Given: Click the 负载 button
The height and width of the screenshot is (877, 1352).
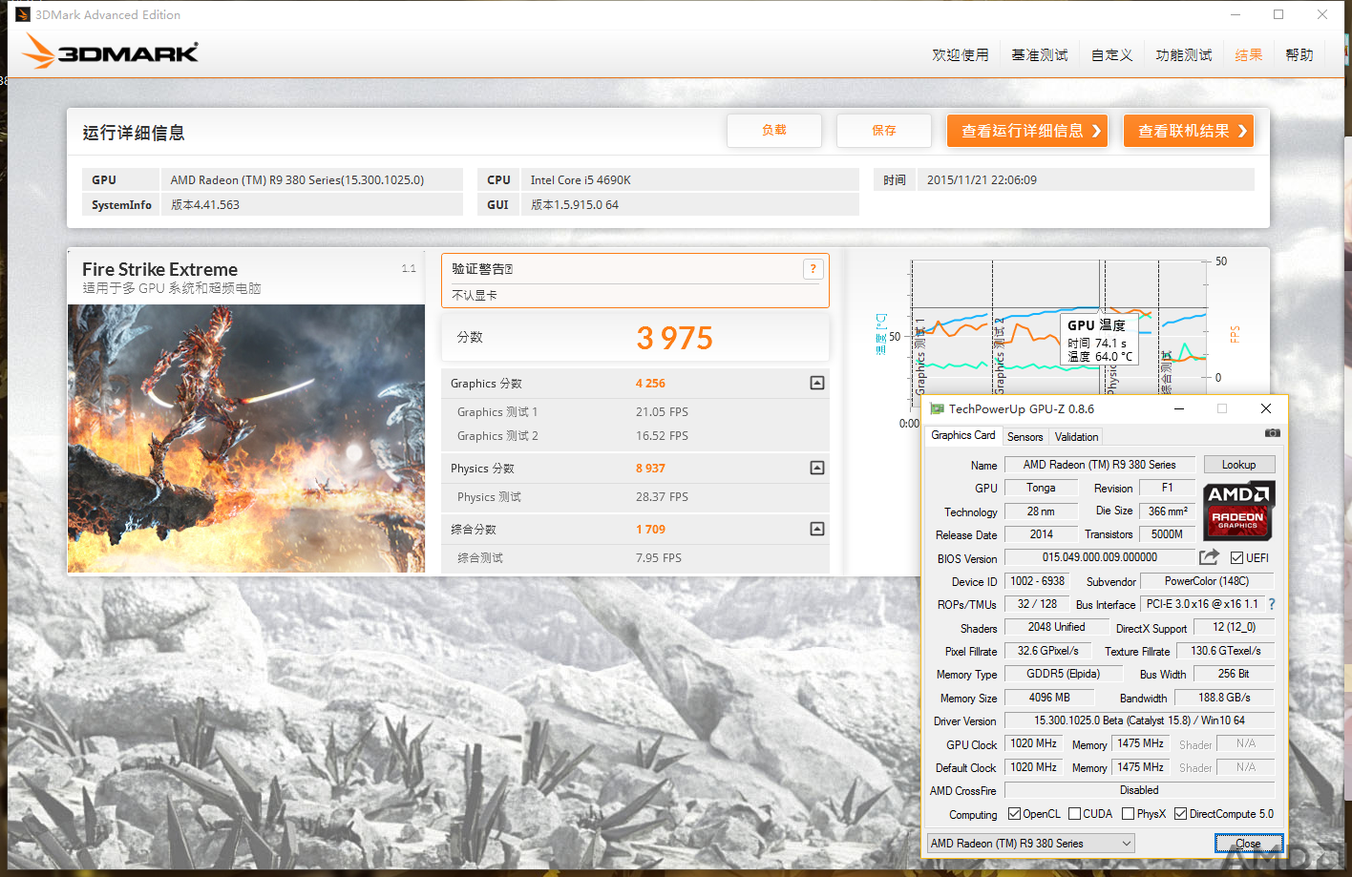Looking at the screenshot, I should click(x=774, y=131).
